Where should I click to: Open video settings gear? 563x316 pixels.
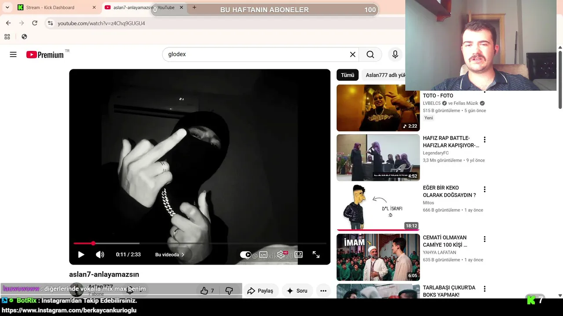(x=281, y=255)
